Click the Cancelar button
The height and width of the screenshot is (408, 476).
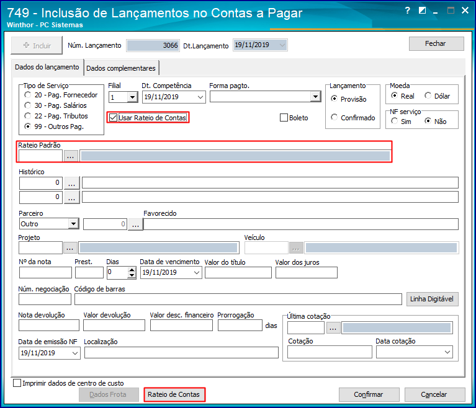[434, 394]
